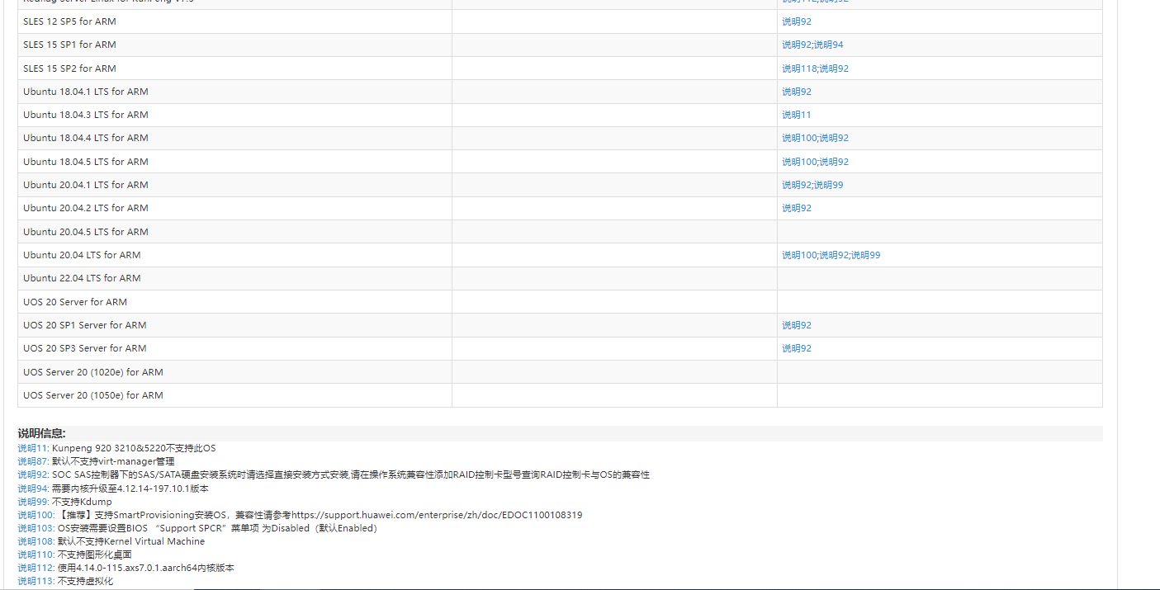Select the Ubuntu 18.04.3 LTS for ARM row label
1160x590 pixels.
[x=86, y=115]
